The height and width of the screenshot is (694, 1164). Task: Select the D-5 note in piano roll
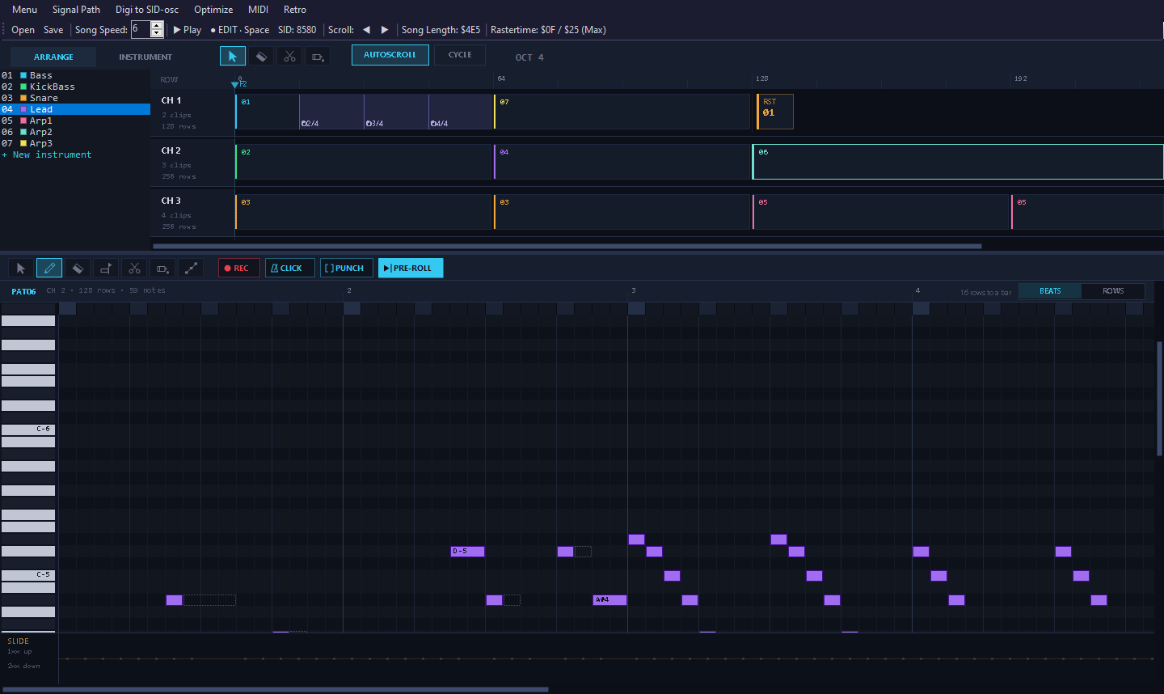pos(467,552)
